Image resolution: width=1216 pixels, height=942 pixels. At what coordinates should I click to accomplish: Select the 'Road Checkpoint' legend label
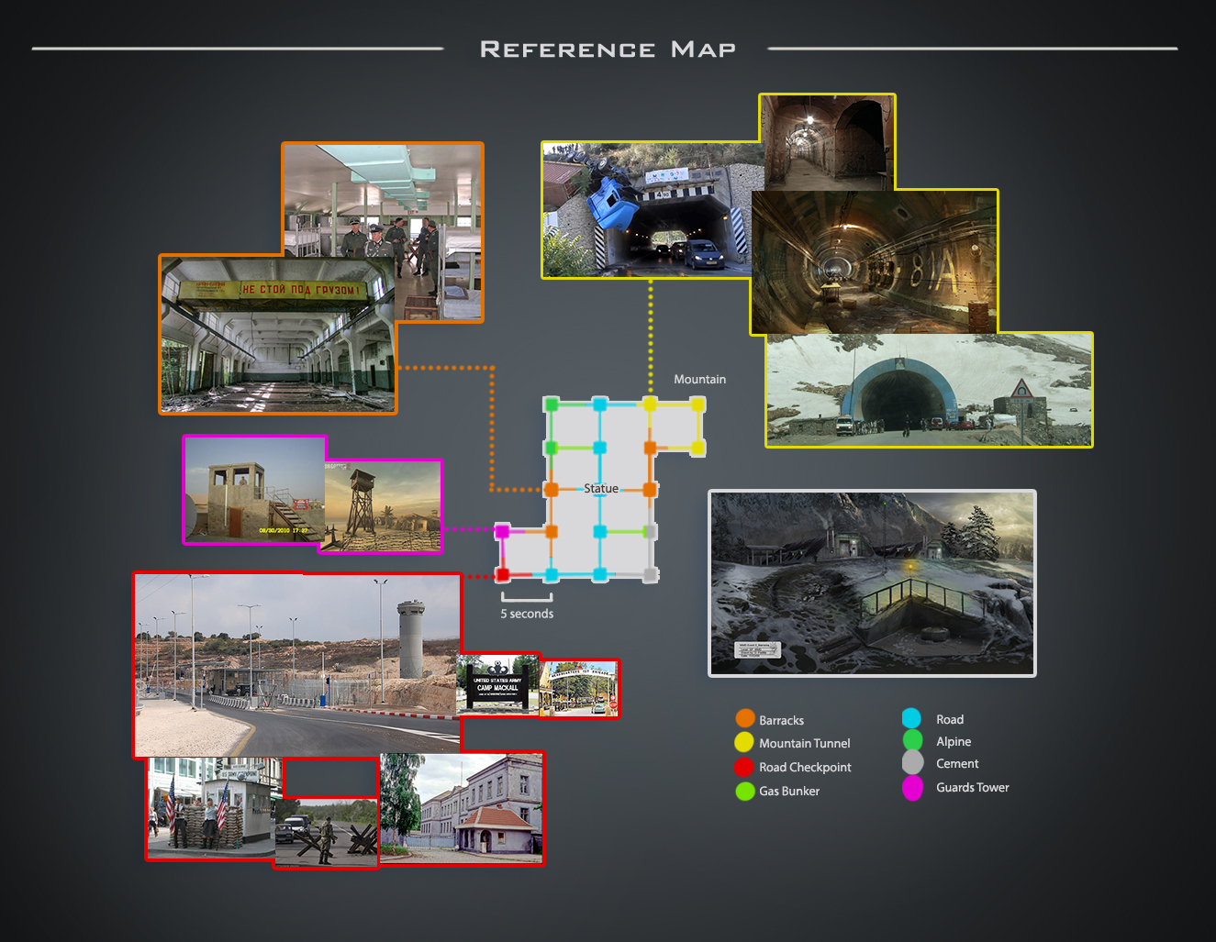click(x=805, y=768)
